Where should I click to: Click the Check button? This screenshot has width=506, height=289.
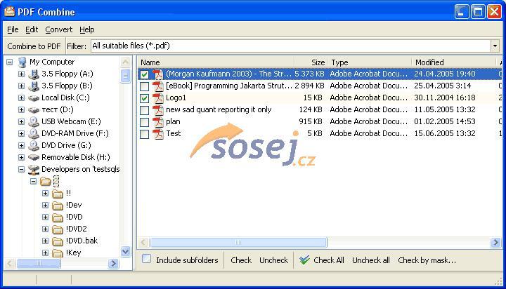point(241,260)
